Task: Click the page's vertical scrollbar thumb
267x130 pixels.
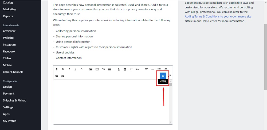Action: tap(265, 57)
